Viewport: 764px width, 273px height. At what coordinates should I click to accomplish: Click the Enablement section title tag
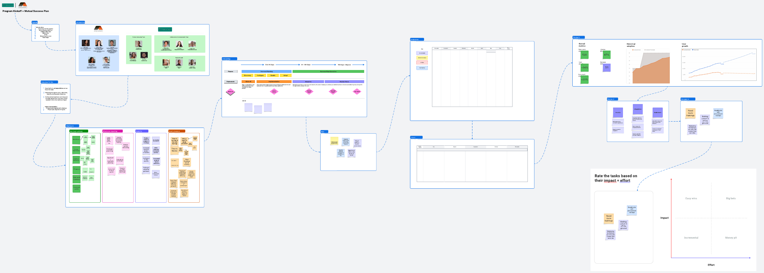pos(417,39)
